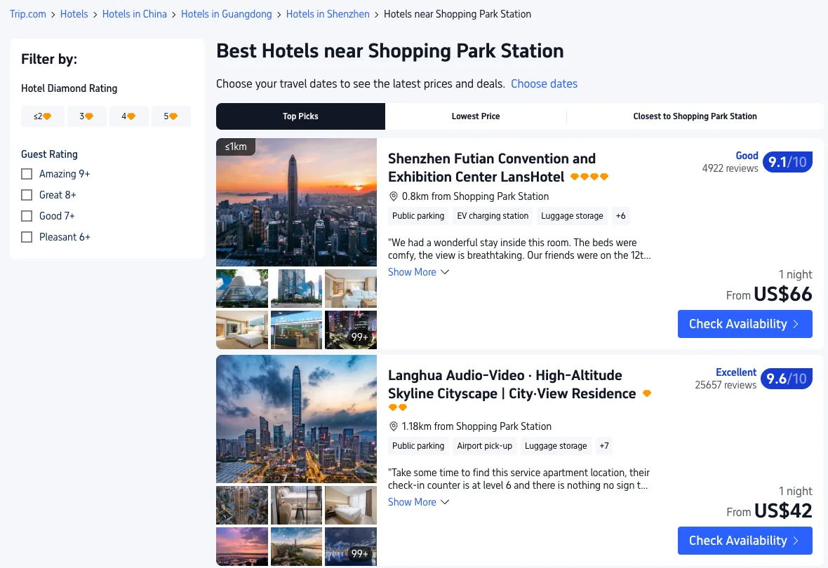The image size is (828, 568).
Task: View Langhua aerial tower thumbnail
Action: pos(242,505)
